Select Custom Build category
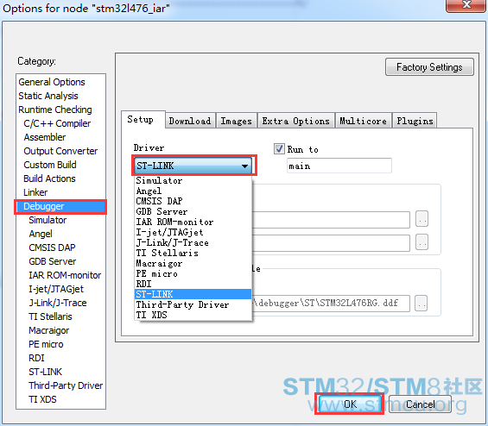Image resolution: width=488 pixels, height=426 pixels. (x=50, y=165)
